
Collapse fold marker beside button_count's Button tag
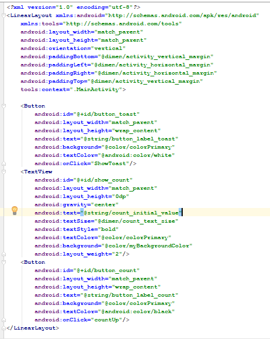[x=4, y=262]
